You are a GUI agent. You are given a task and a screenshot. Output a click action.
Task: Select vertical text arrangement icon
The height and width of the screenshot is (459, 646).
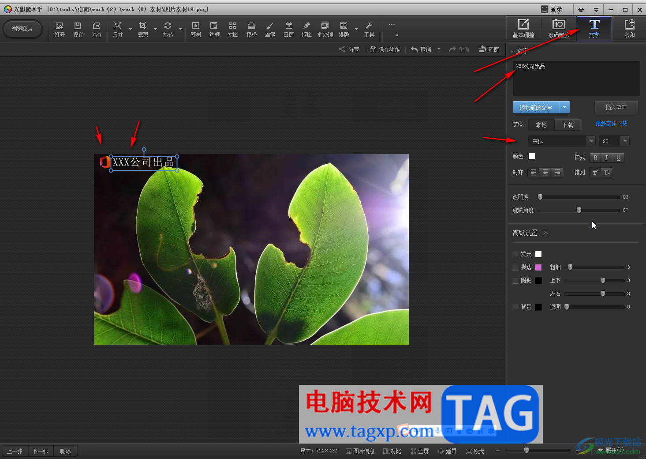[x=607, y=173]
